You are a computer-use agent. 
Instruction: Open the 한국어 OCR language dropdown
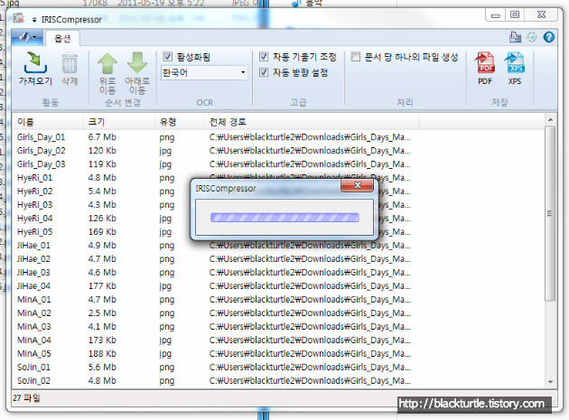205,72
